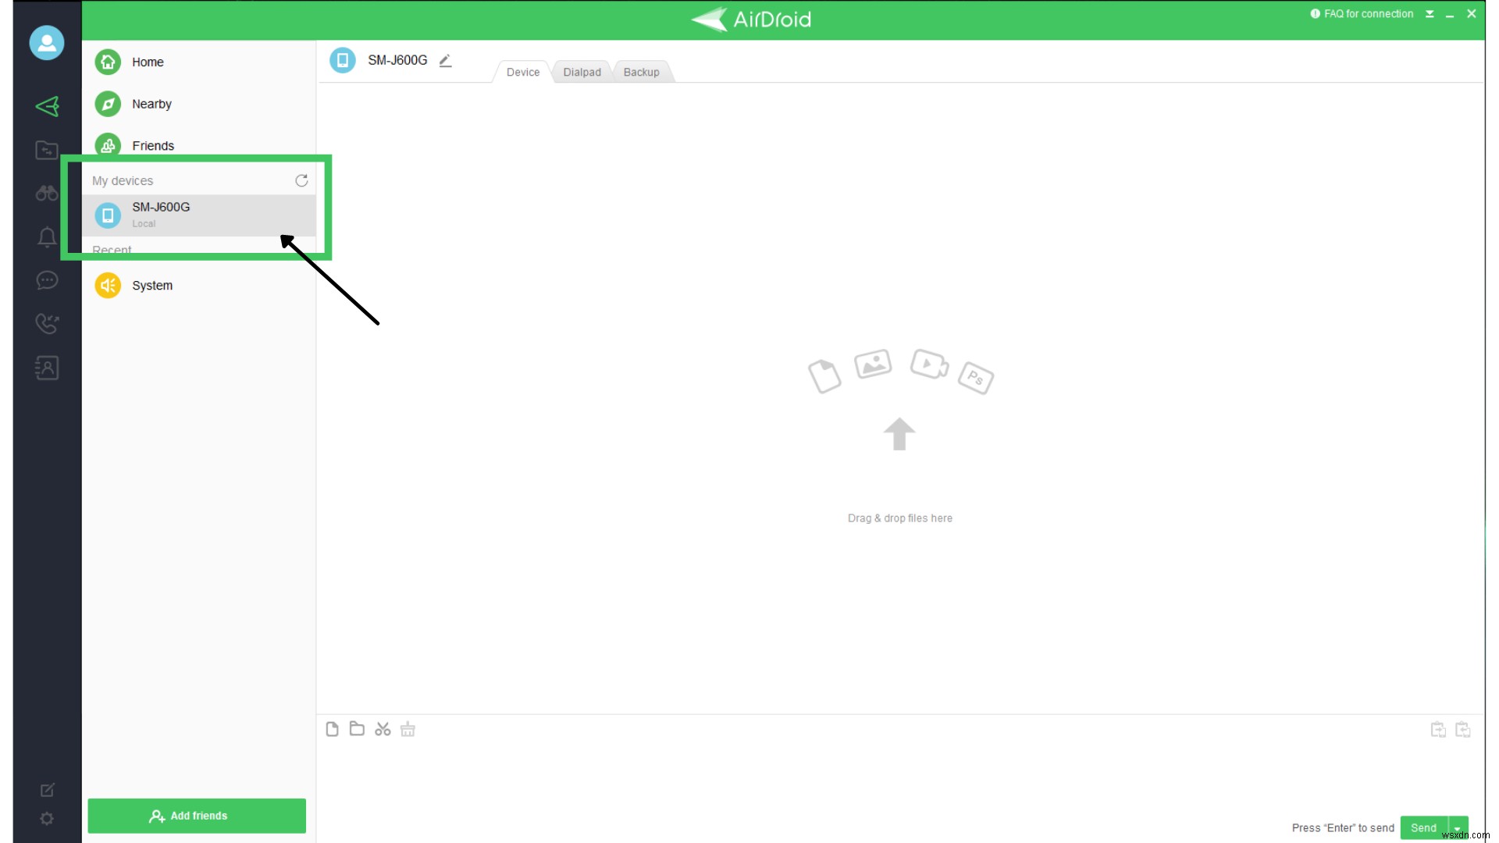This screenshot has height=843, width=1499.
Task: Press the Send button
Action: tap(1425, 827)
